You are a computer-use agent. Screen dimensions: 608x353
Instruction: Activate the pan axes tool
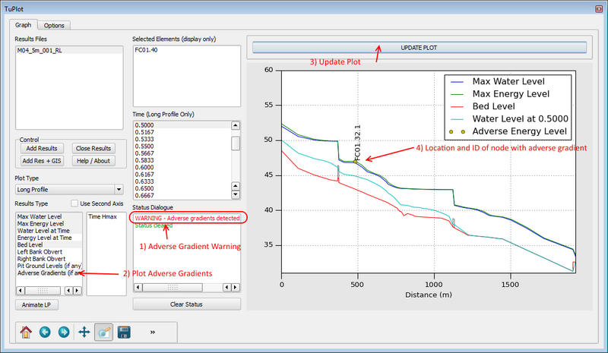click(84, 332)
